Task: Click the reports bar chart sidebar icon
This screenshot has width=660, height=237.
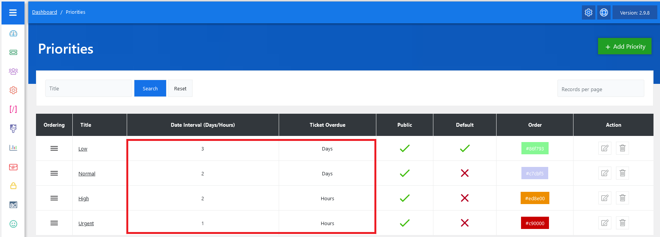Action: [x=13, y=147]
